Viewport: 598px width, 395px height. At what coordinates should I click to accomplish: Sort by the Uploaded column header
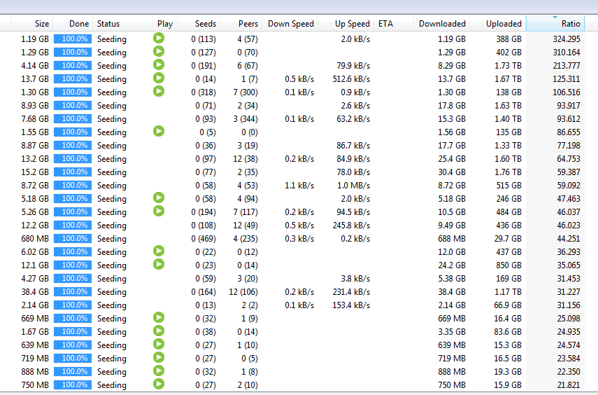498,24
